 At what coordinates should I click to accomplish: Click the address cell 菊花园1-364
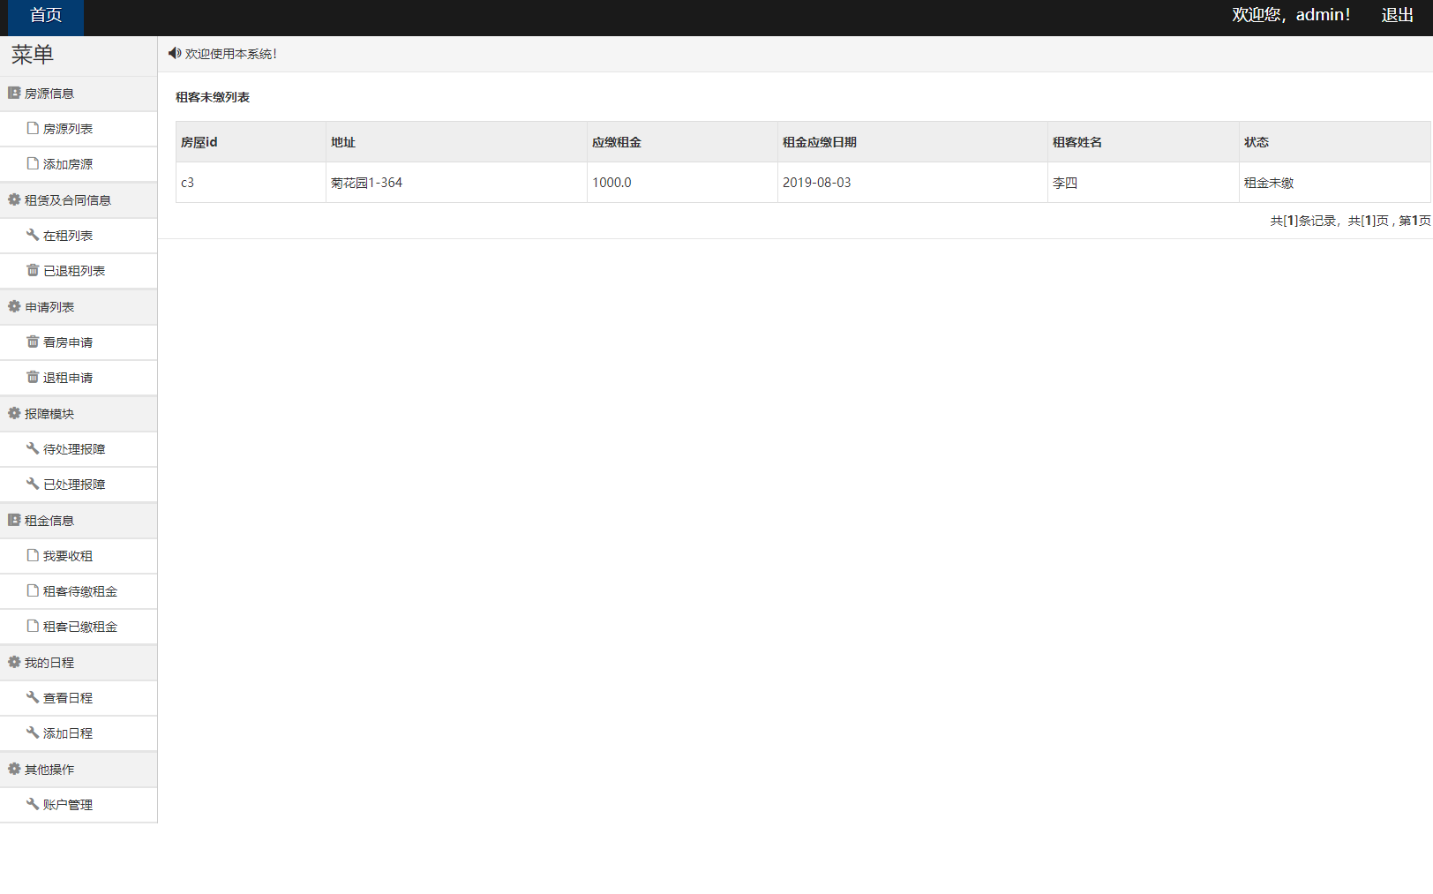click(x=456, y=183)
